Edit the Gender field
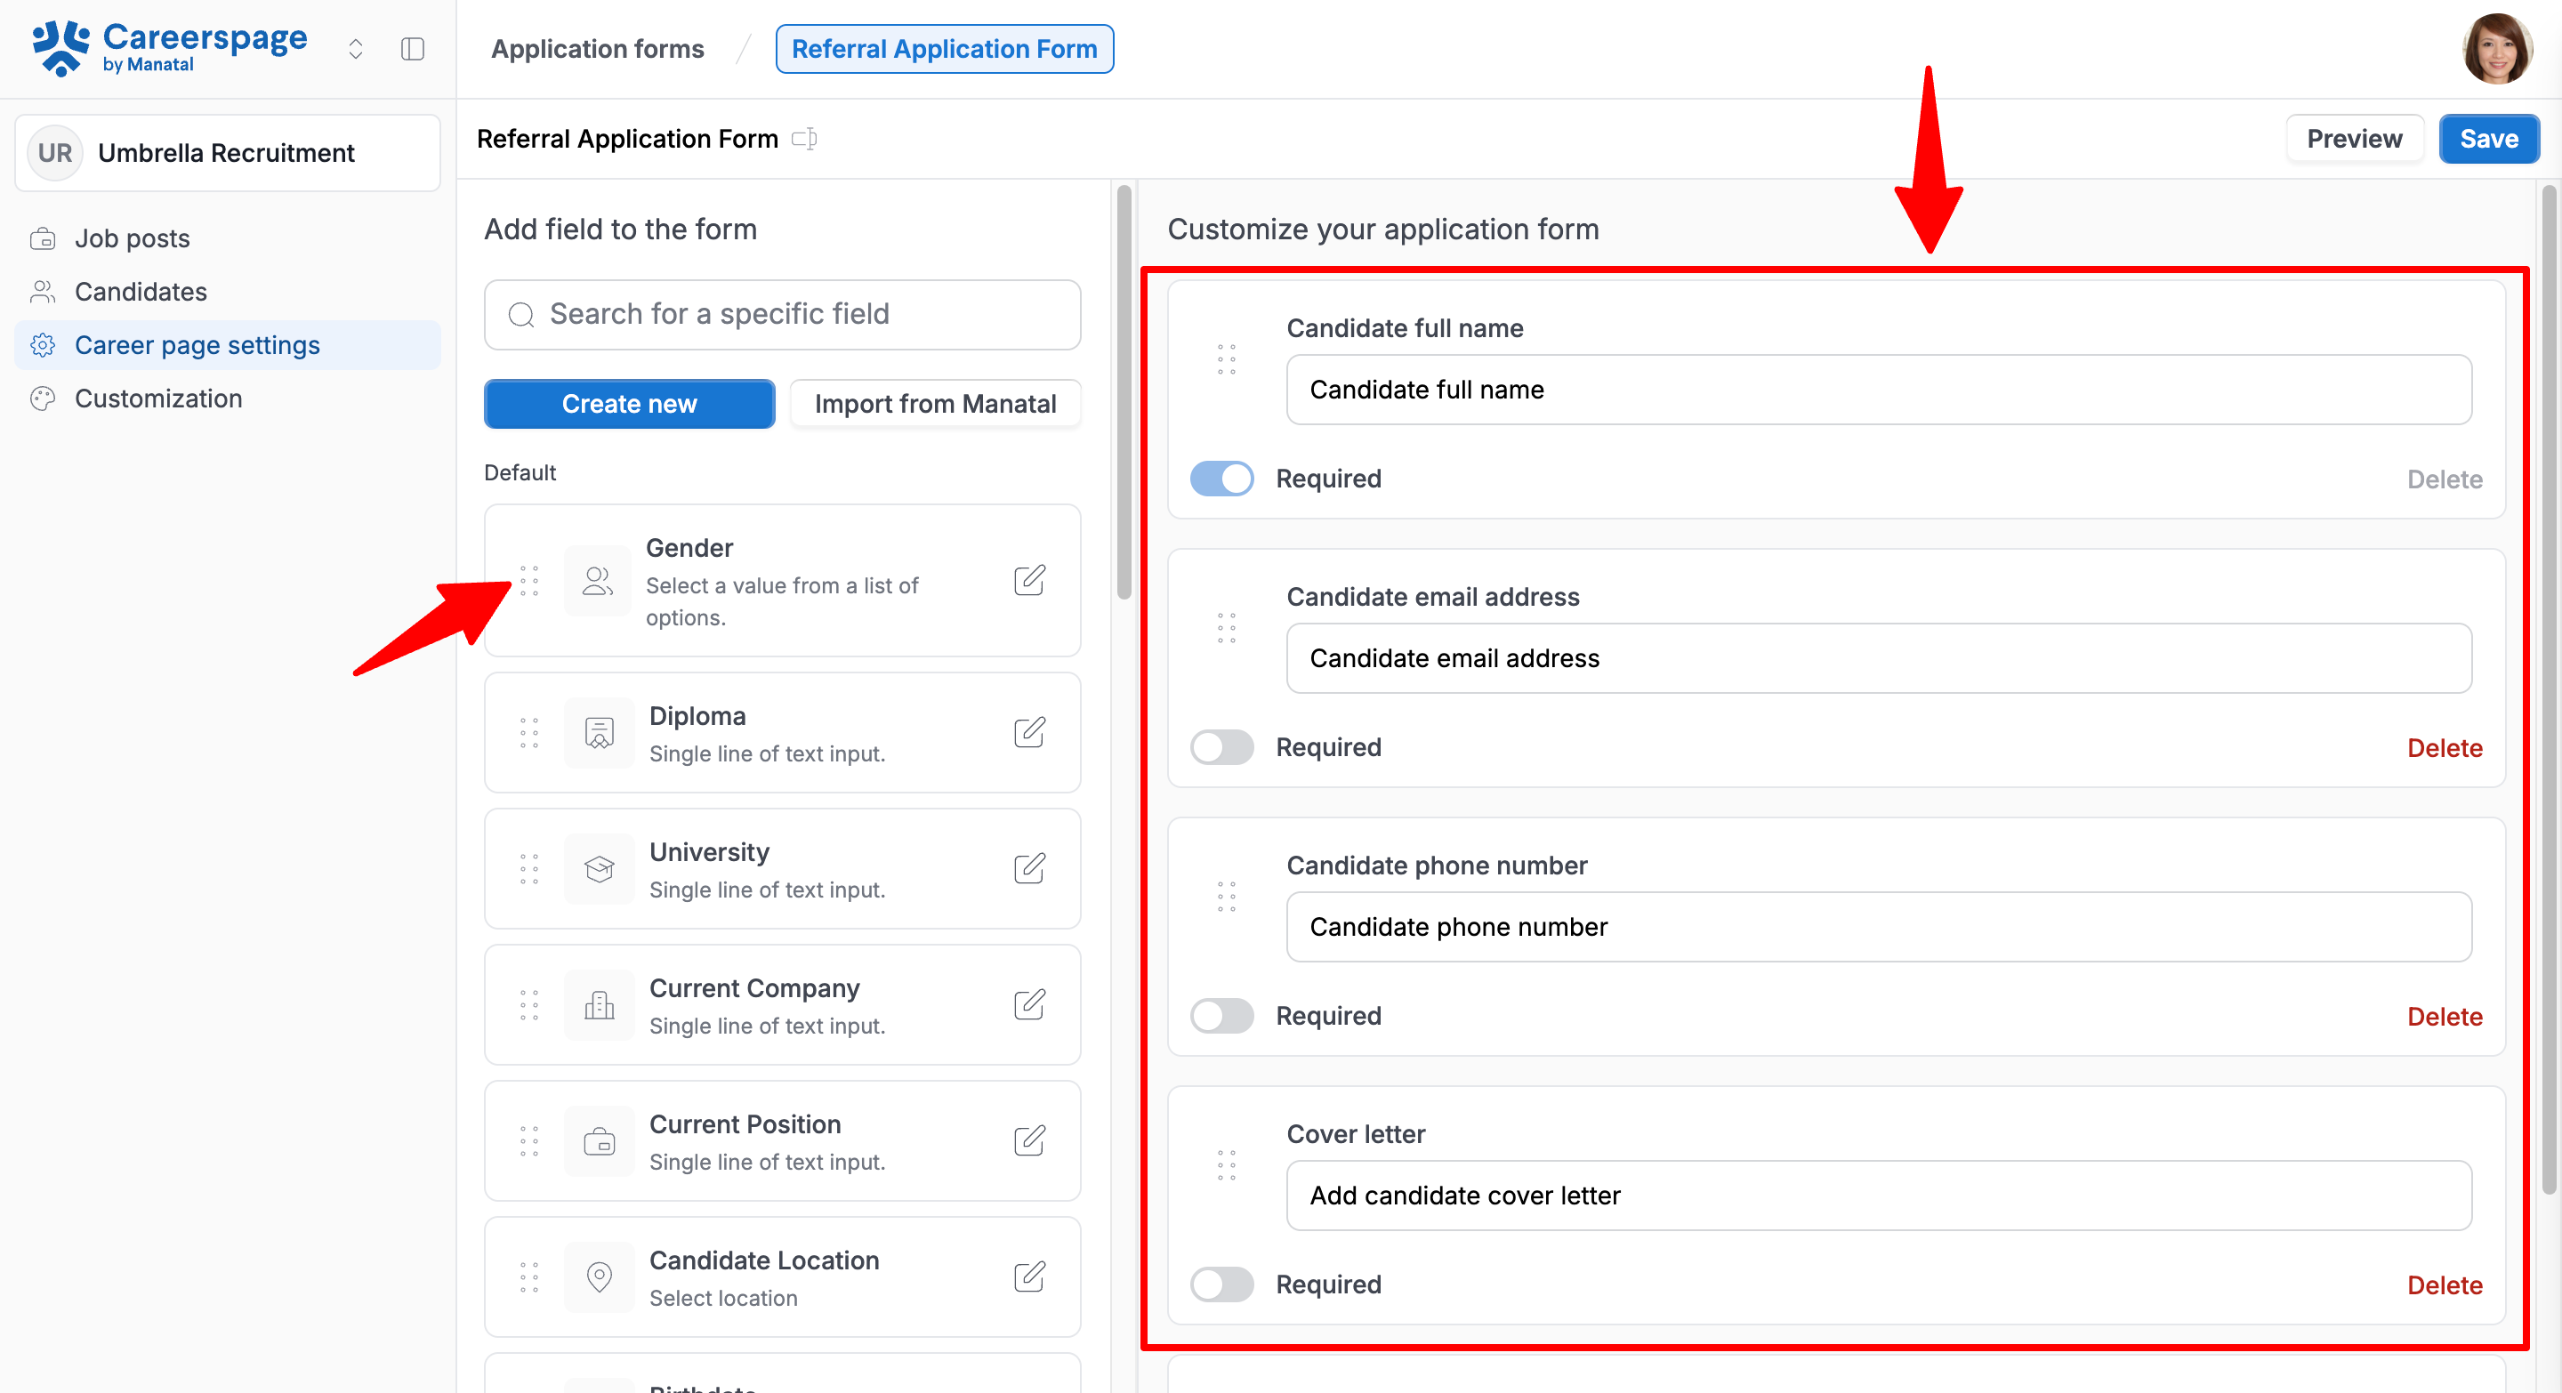Screen dimensions: 2562x1393 click(x=1029, y=581)
